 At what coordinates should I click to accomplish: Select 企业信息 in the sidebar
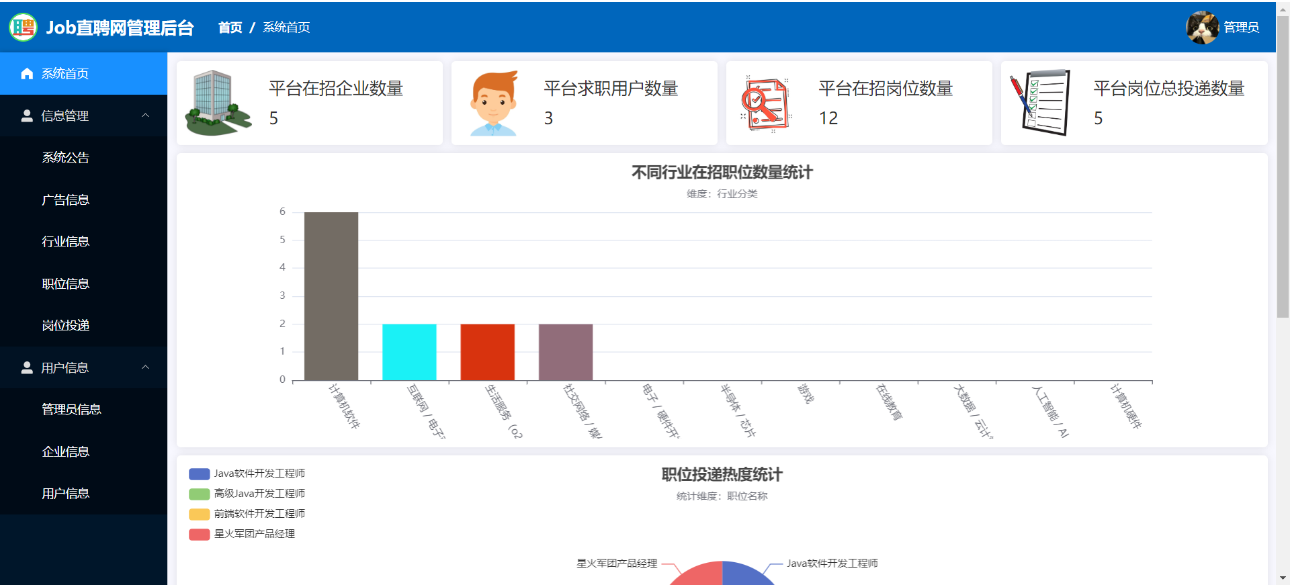[83, 451]
